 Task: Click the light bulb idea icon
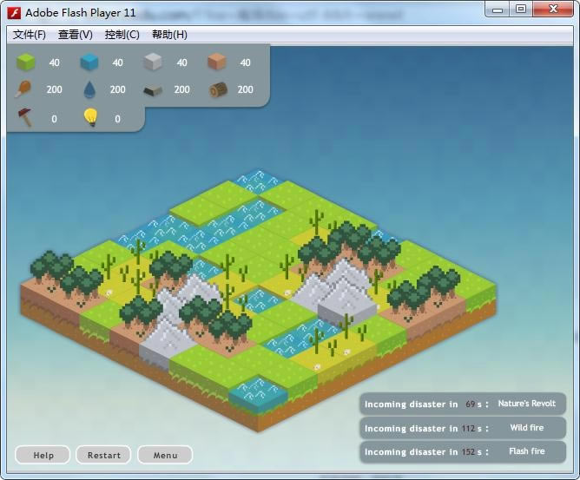pos(89,118)
